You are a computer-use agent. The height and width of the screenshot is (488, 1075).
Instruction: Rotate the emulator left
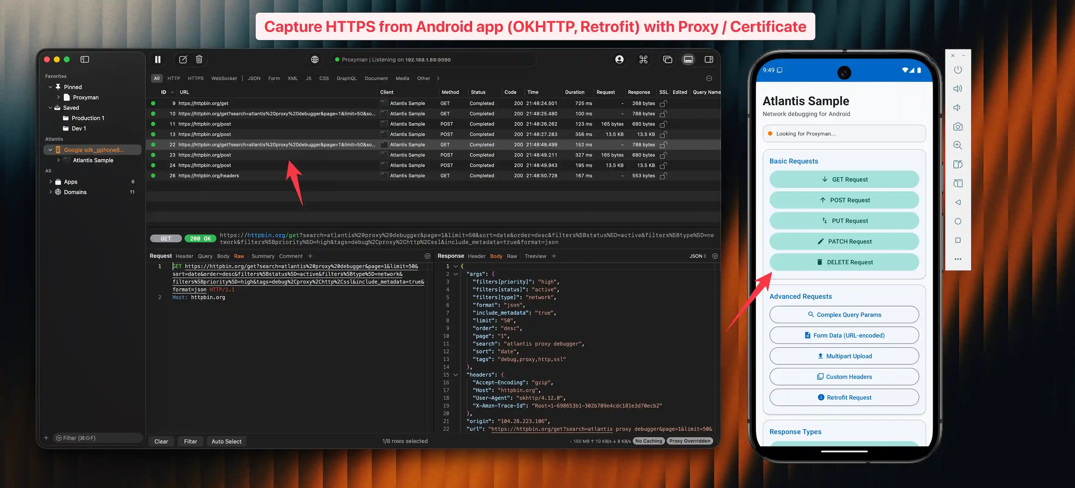pos(958,183)
